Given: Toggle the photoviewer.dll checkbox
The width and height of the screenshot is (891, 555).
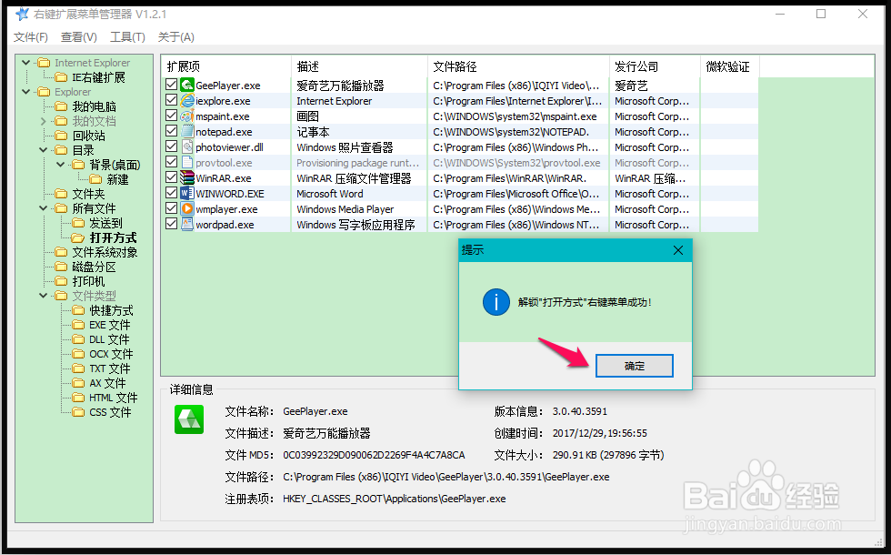Looking at the screenshot, I should [171, 146].
